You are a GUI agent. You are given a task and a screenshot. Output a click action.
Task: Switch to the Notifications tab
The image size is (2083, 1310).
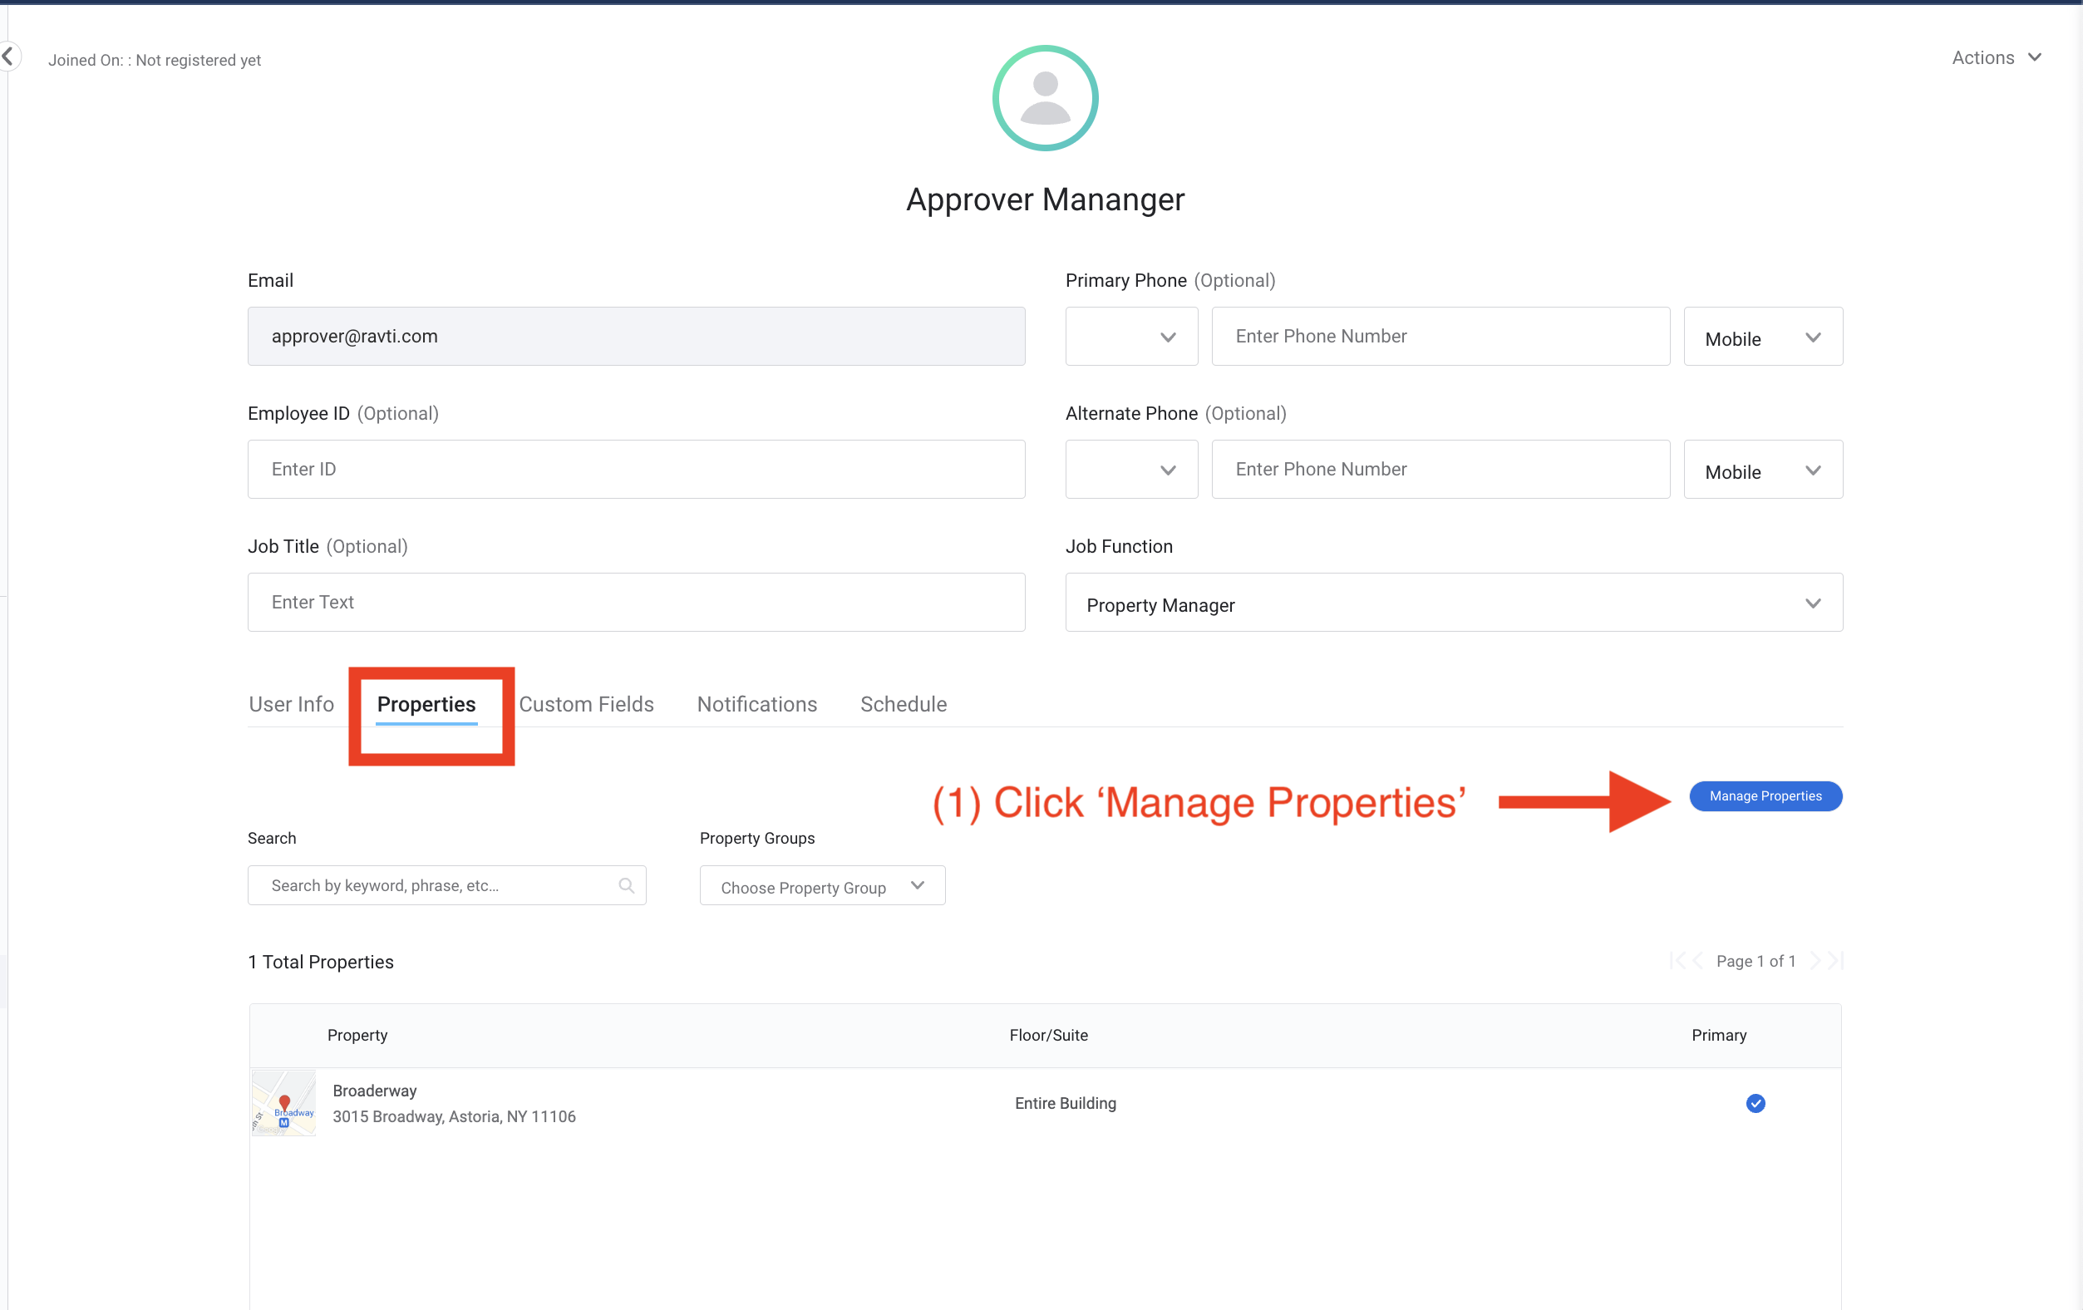[x=756, y=704]
